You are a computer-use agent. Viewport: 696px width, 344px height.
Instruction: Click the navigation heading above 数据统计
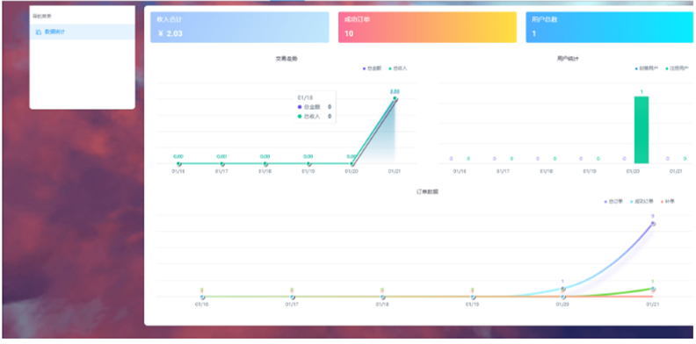coord(41,17)
